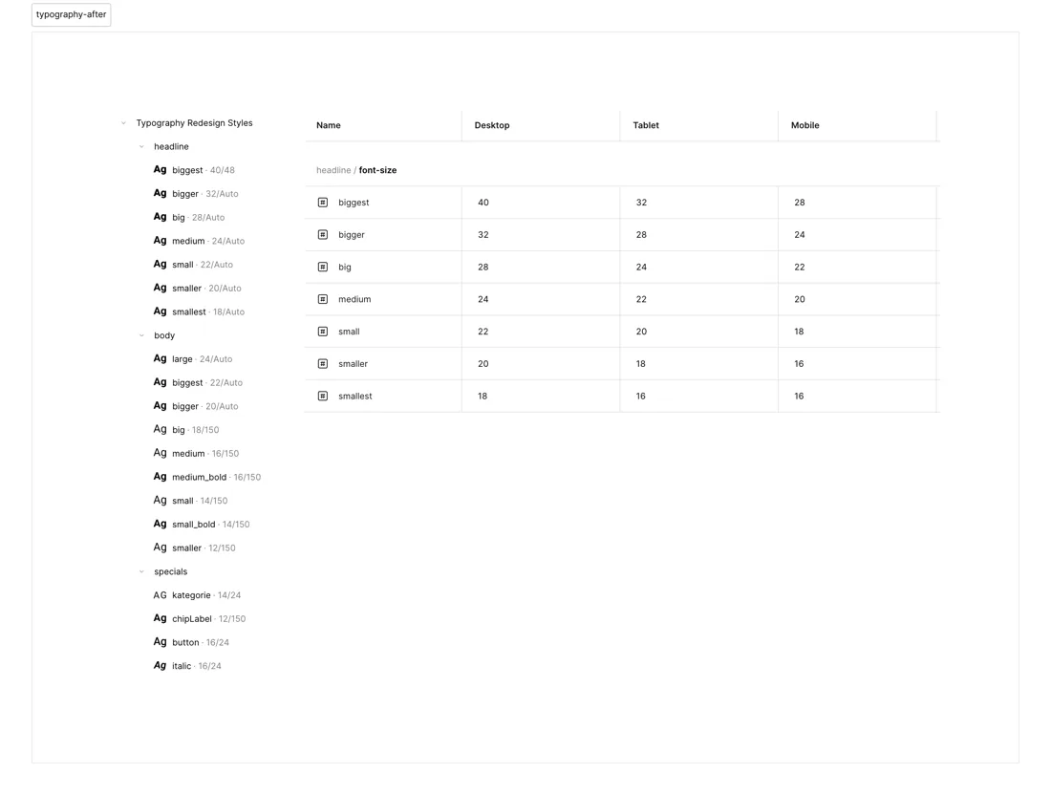Click the Ag icon of headline biggest style

coord(160,169)
